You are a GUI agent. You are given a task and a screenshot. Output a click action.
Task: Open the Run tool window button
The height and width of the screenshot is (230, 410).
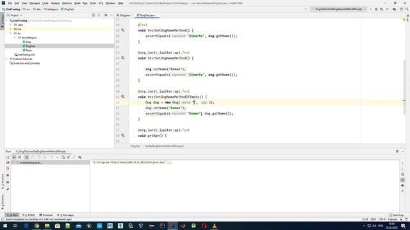coord(12,215)
